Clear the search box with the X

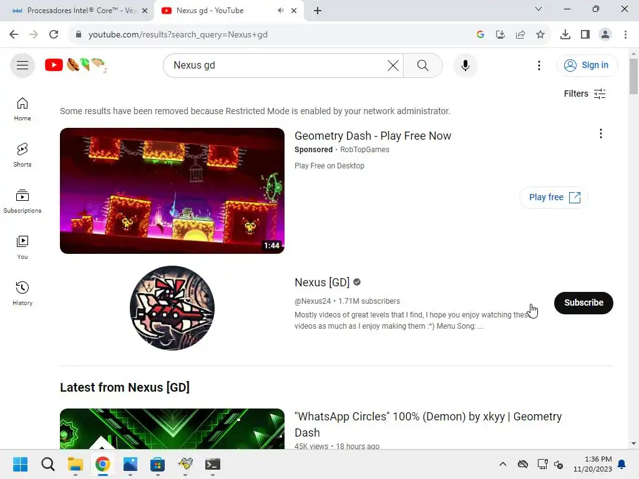[393, 65]
